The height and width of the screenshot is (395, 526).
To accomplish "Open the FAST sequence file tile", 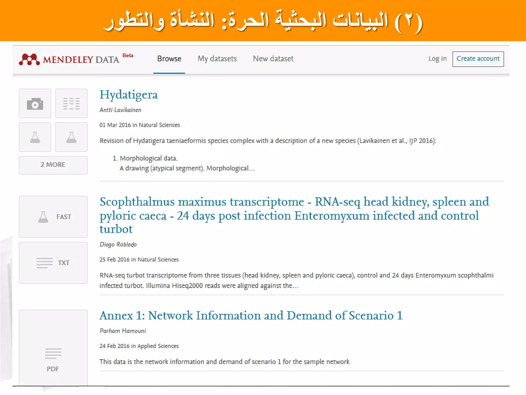I will (53, 217).
